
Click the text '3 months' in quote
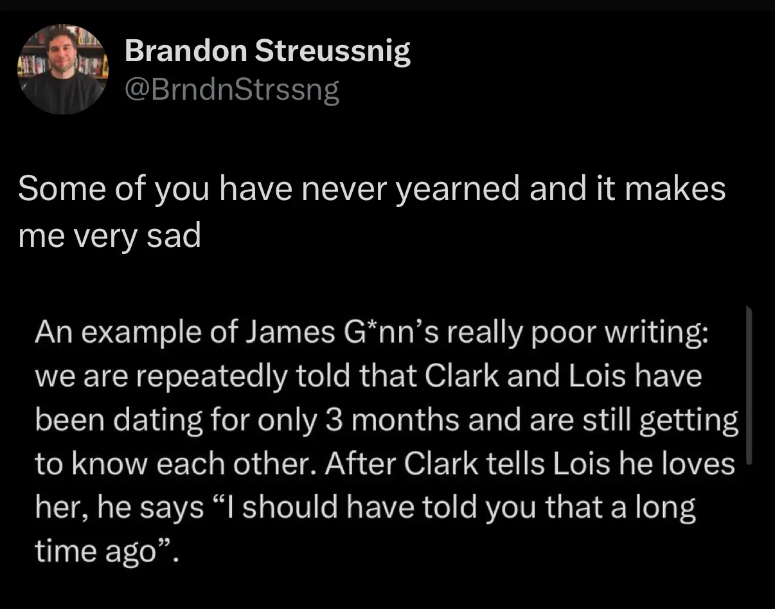(395, 420)
